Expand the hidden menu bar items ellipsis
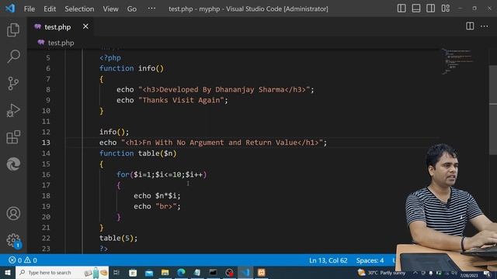The image size is (497, 279). 151,9
